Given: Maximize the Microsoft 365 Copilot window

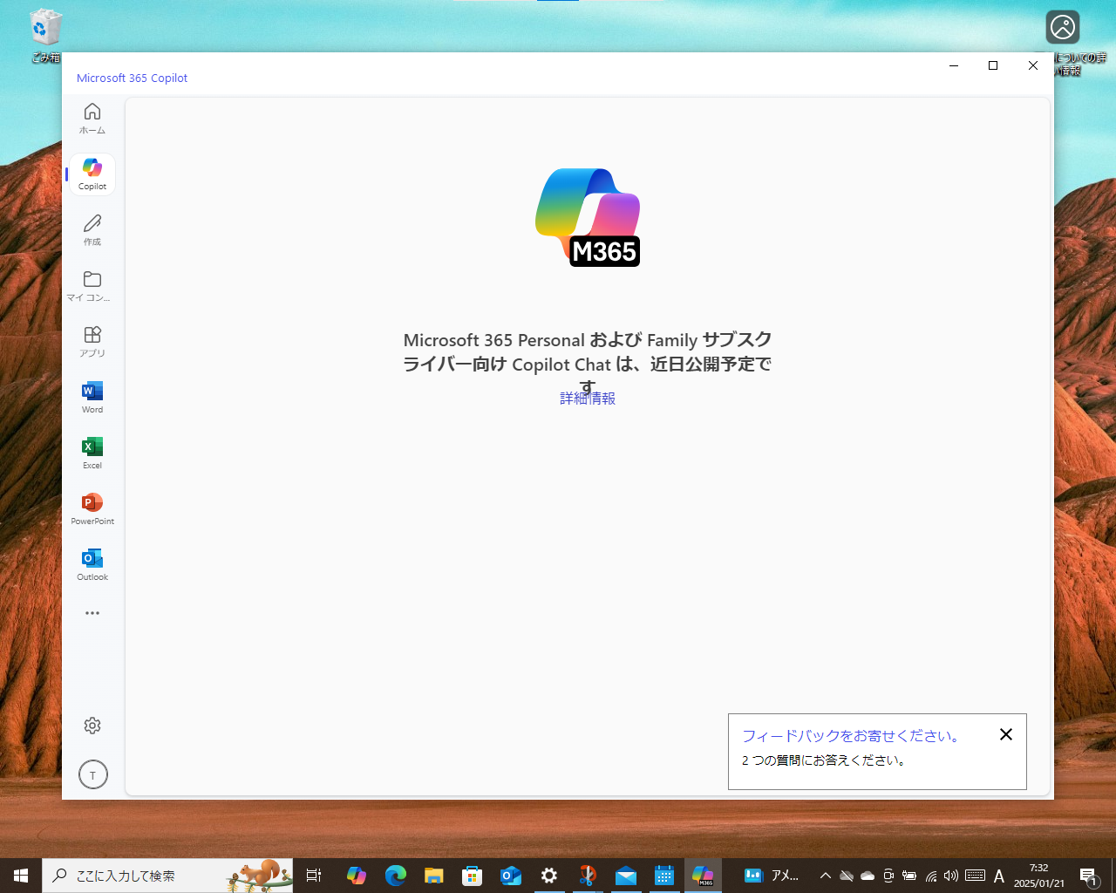Looking at the screenshot, I should (993, 65).
